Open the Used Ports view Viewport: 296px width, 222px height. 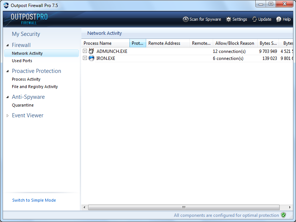point(22,61)
